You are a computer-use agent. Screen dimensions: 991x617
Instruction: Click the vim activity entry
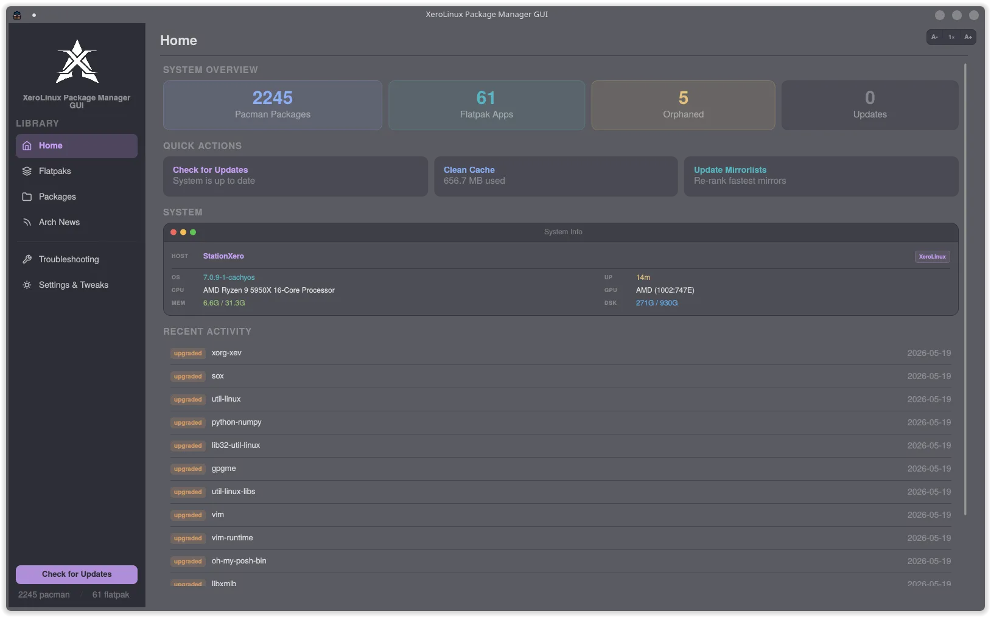pyautogui.click(x=561, y=515)
